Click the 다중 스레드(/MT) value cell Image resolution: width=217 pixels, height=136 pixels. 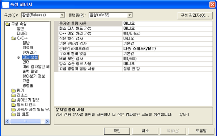167,49
